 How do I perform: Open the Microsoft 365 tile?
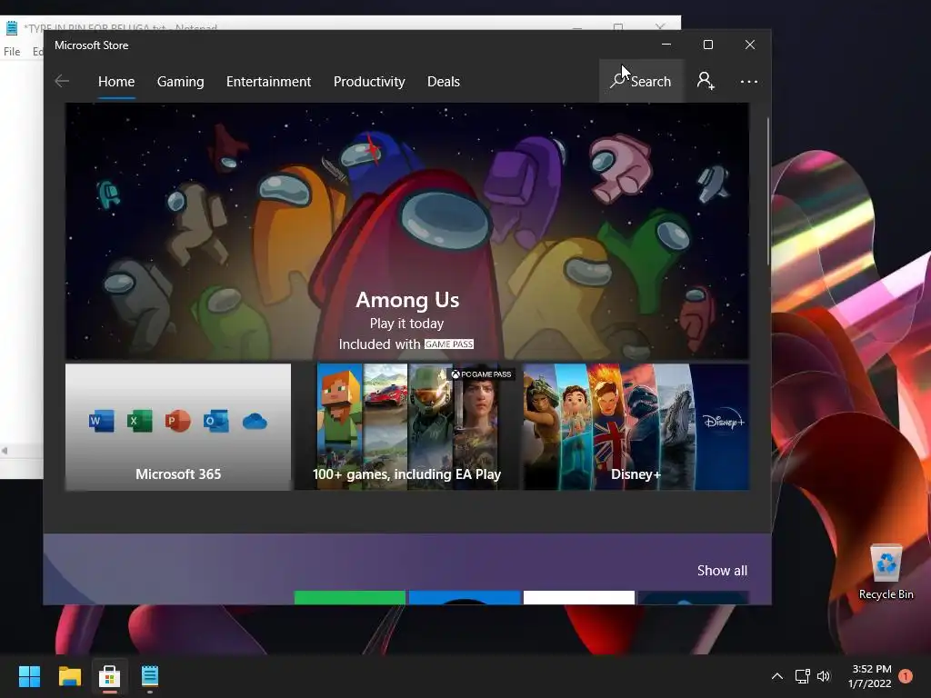point(178,427)
